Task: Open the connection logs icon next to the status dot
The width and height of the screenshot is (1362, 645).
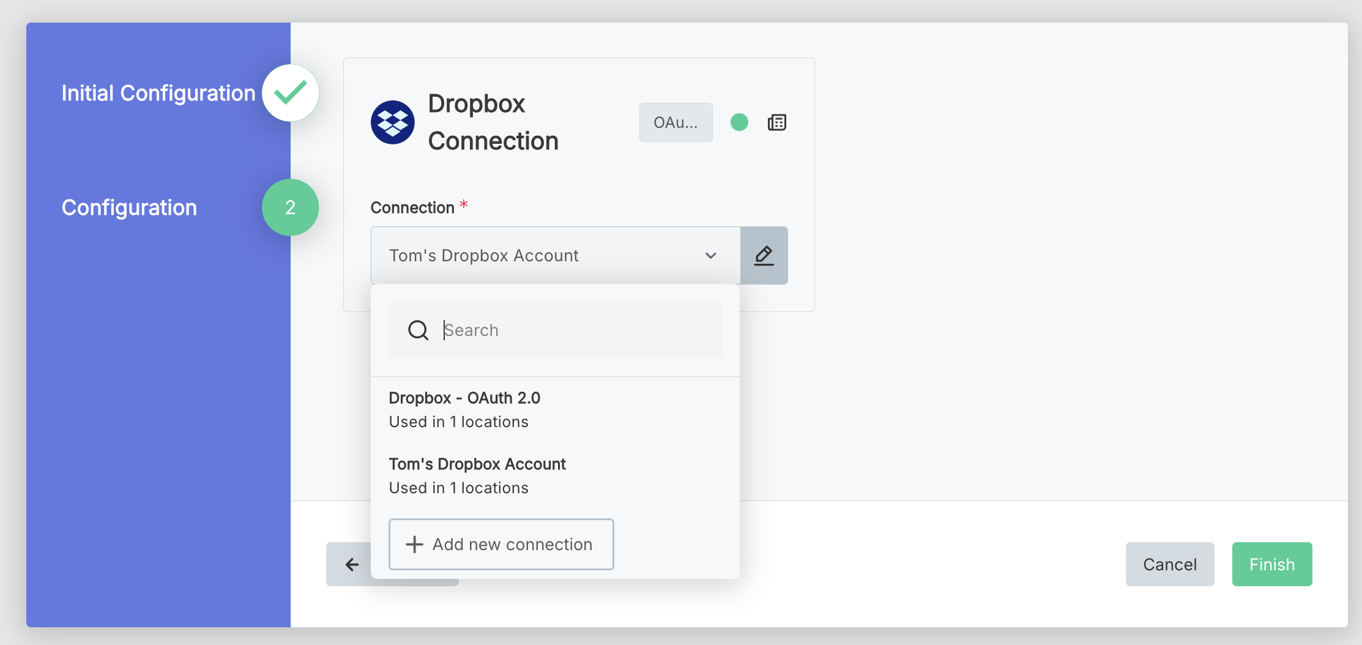Action: coord(776,122)
